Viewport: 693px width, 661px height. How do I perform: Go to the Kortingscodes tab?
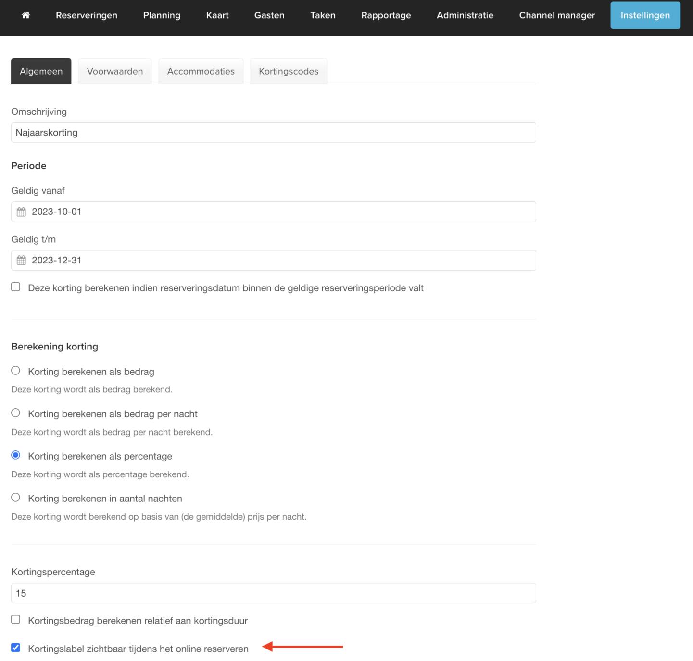289,71
